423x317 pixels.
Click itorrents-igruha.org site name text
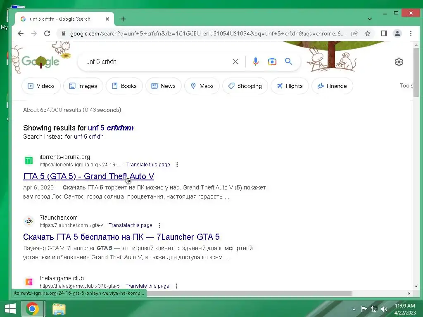[65, 157]
